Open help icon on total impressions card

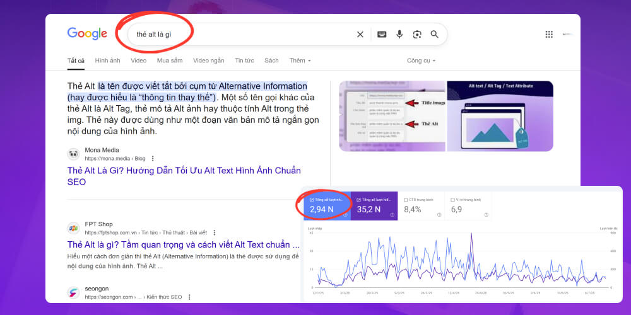tap(392, 215)
